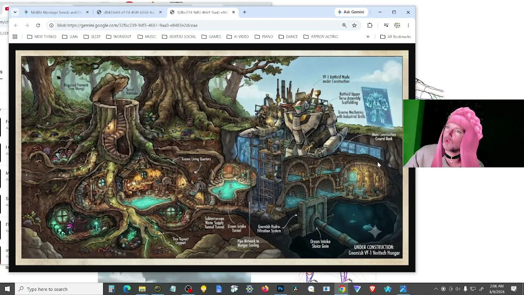Open File Explorer from the taskbar

click(142, 289)
